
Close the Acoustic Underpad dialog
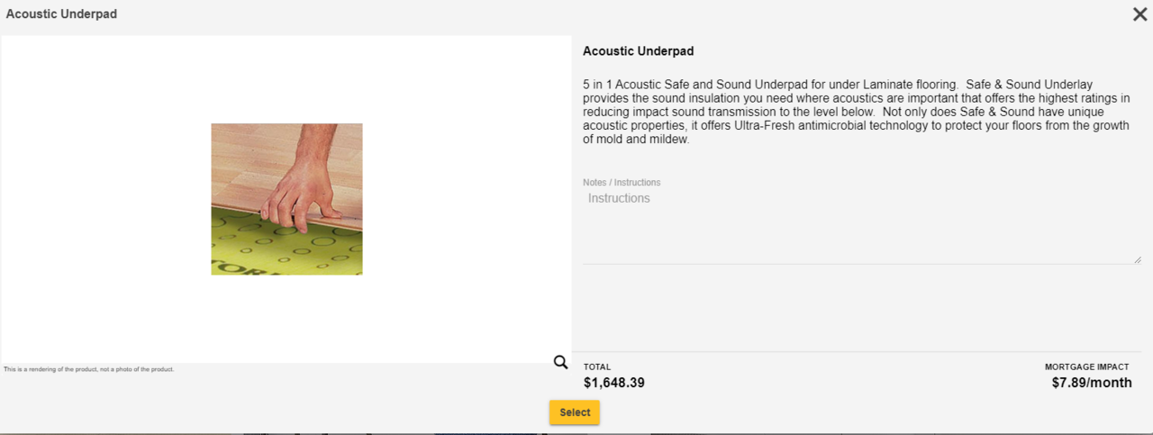pyautogui.click(x=1139, y=14)
